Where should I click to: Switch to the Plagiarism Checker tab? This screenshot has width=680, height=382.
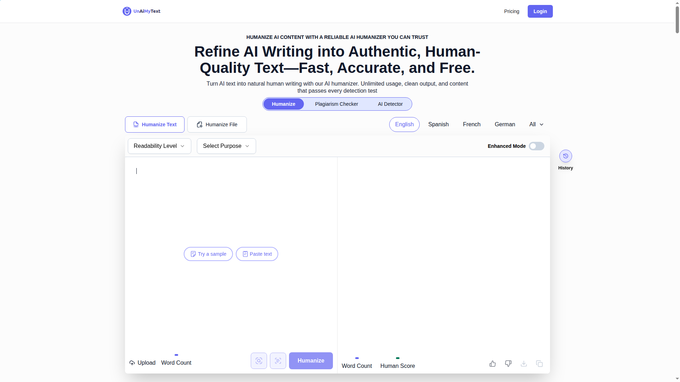(x=336, y=104)
